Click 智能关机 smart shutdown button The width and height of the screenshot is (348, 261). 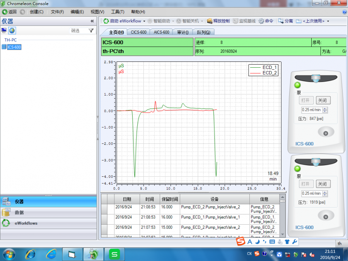188,21
